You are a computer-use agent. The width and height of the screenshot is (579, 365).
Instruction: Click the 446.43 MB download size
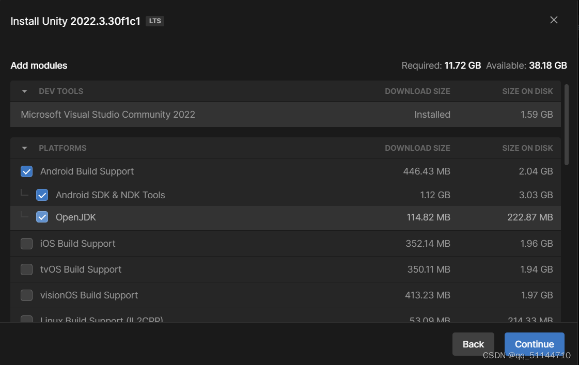pyautogui.click(x=427, y=171)
